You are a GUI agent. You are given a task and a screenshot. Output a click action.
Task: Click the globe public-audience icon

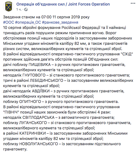point(26,10)
